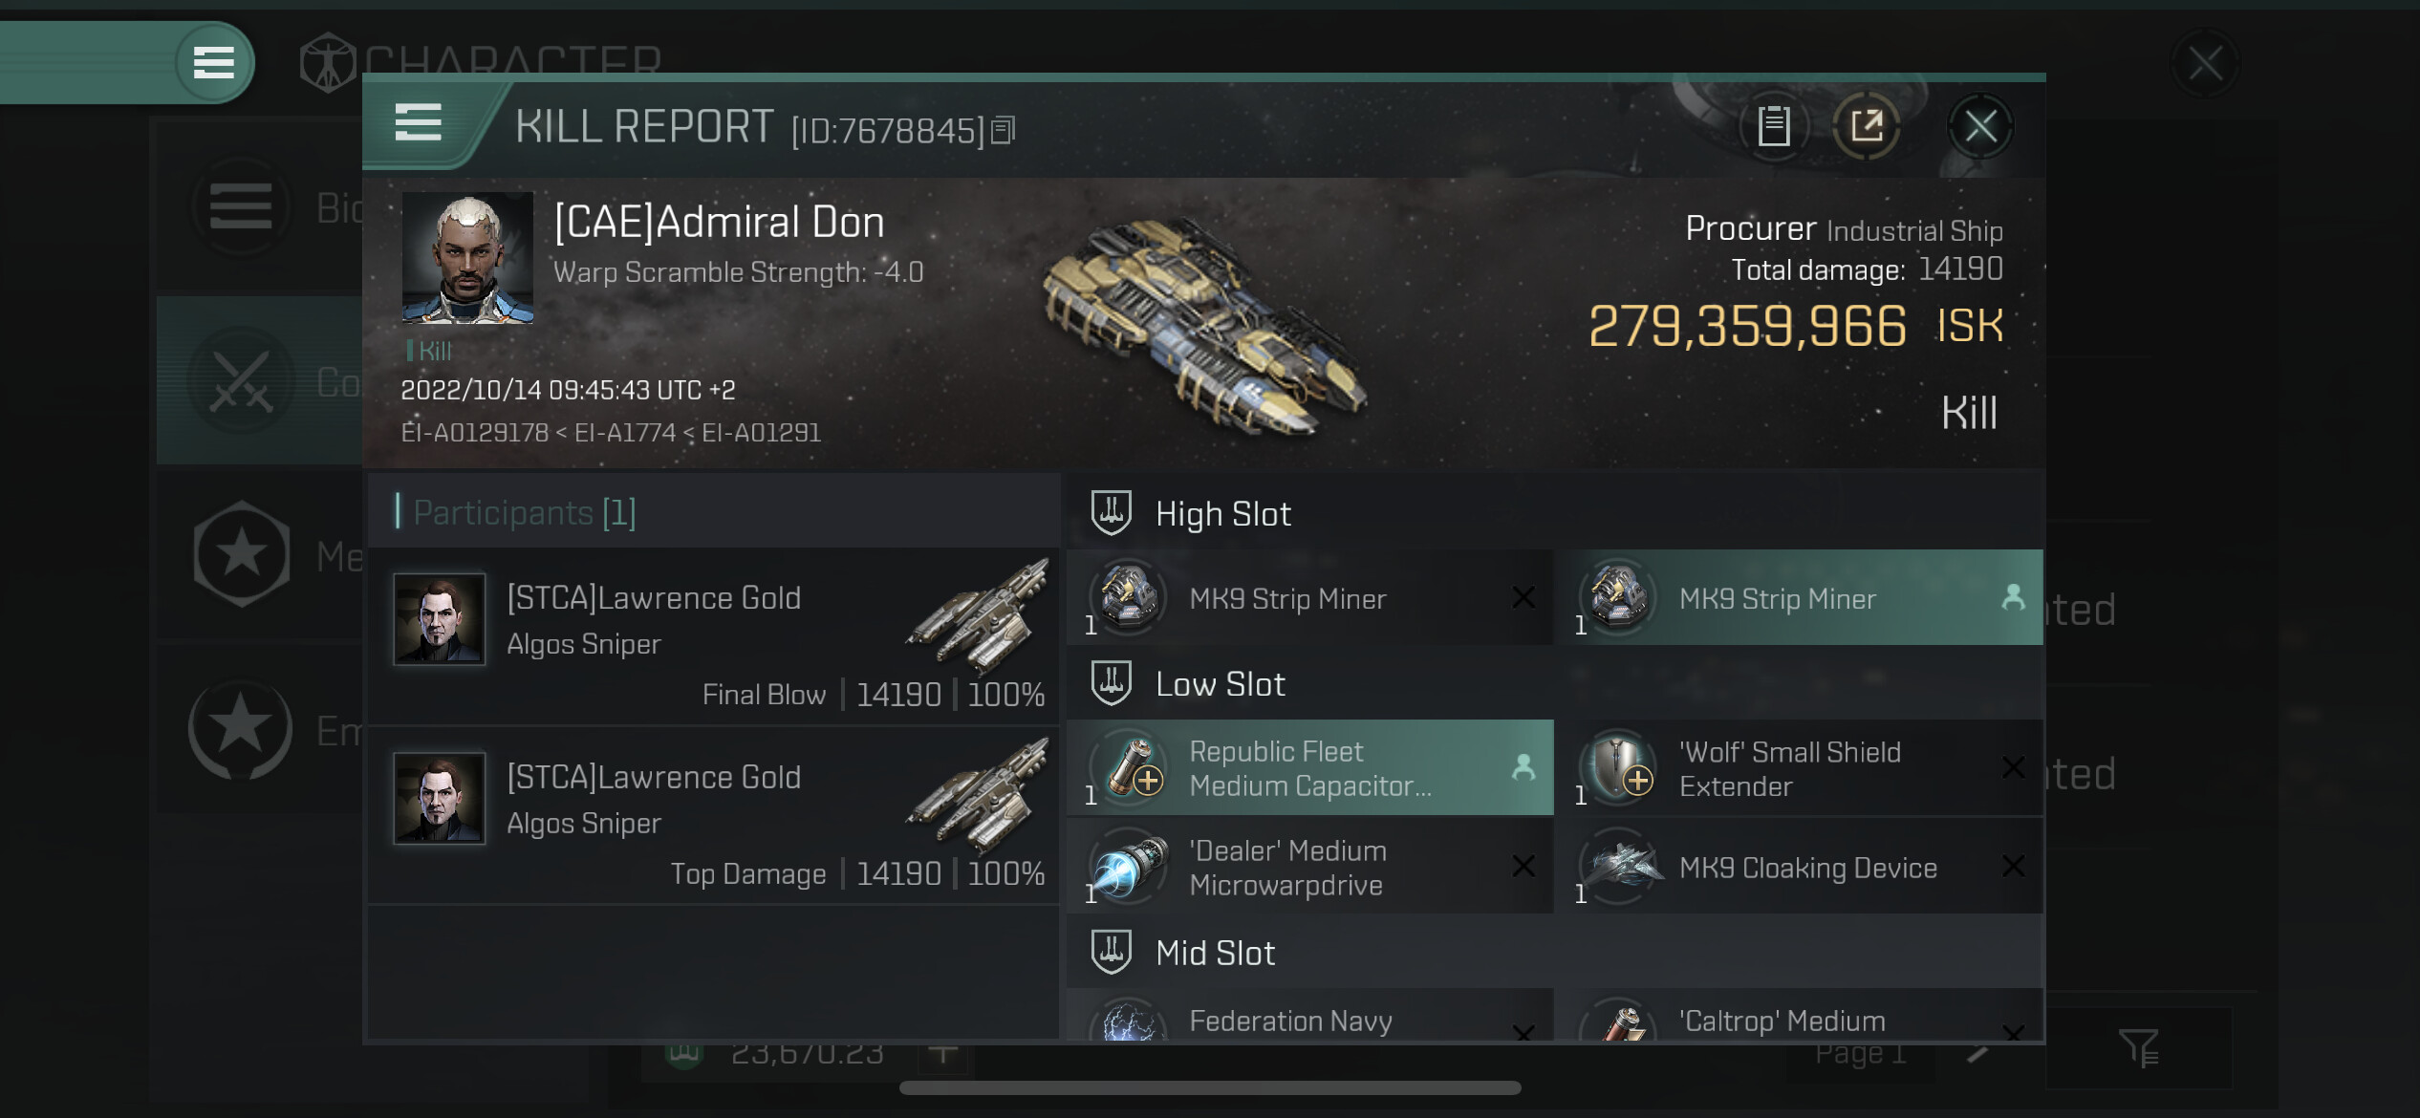Screen dimensions: 2420x1118
Task: Open Lawrence Gold's Top Damage entry
Action: (x=713, y=816)
